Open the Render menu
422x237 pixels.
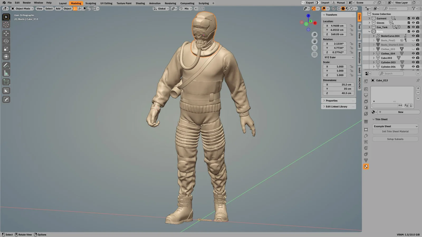(x=27, y=3)
